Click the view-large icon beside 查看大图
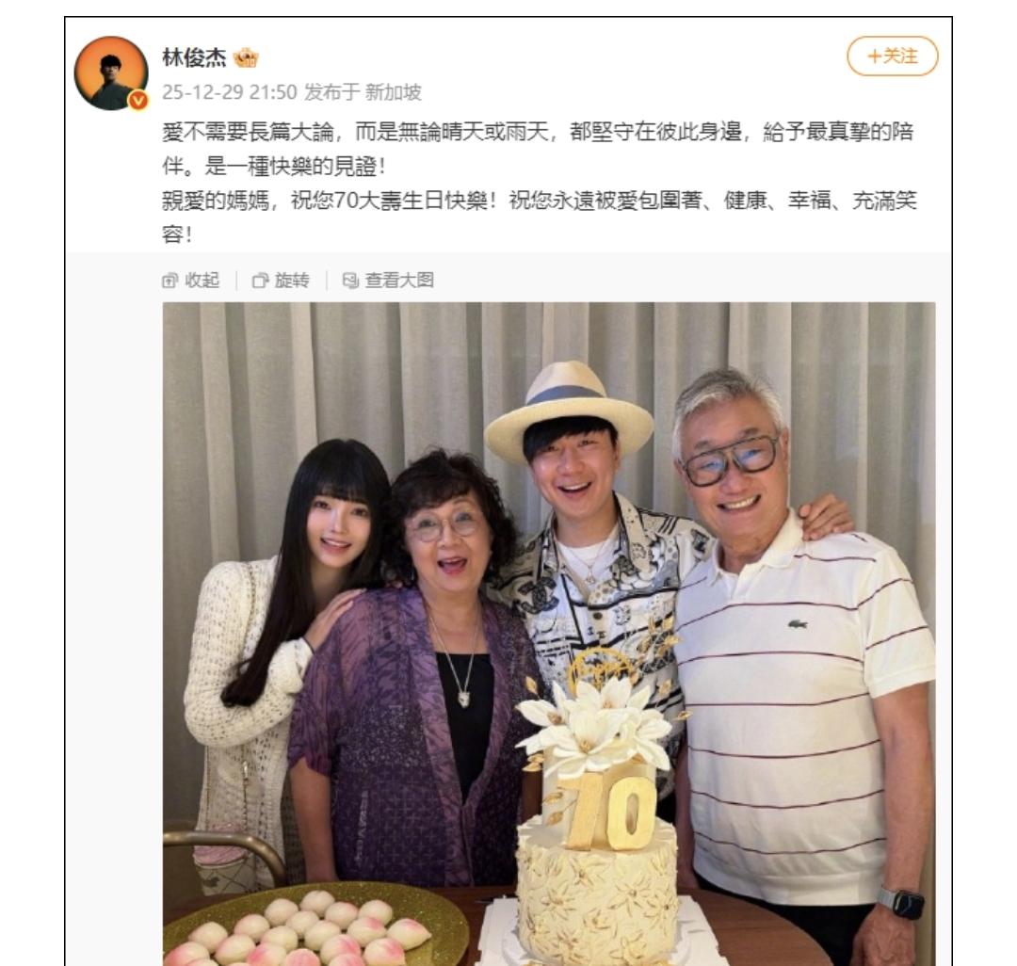 (x=350, y=280)
